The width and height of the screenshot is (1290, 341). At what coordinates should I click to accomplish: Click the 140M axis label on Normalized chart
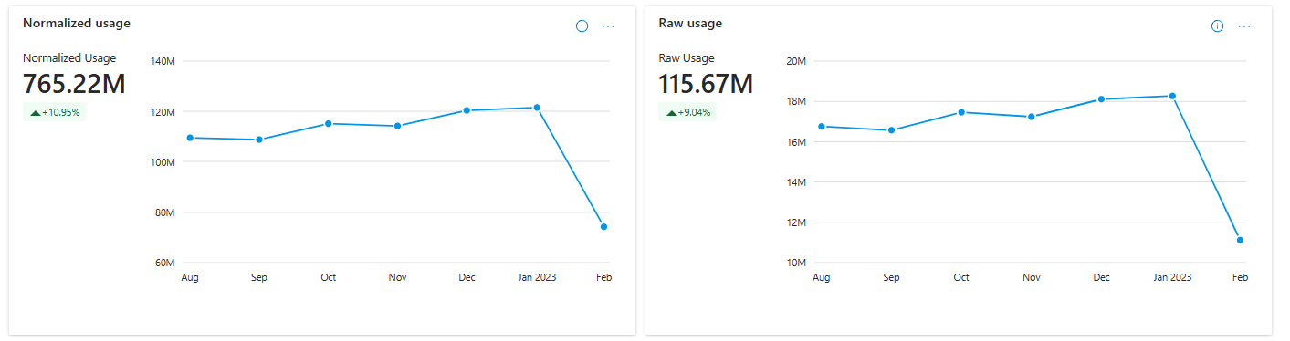[163, 62]
